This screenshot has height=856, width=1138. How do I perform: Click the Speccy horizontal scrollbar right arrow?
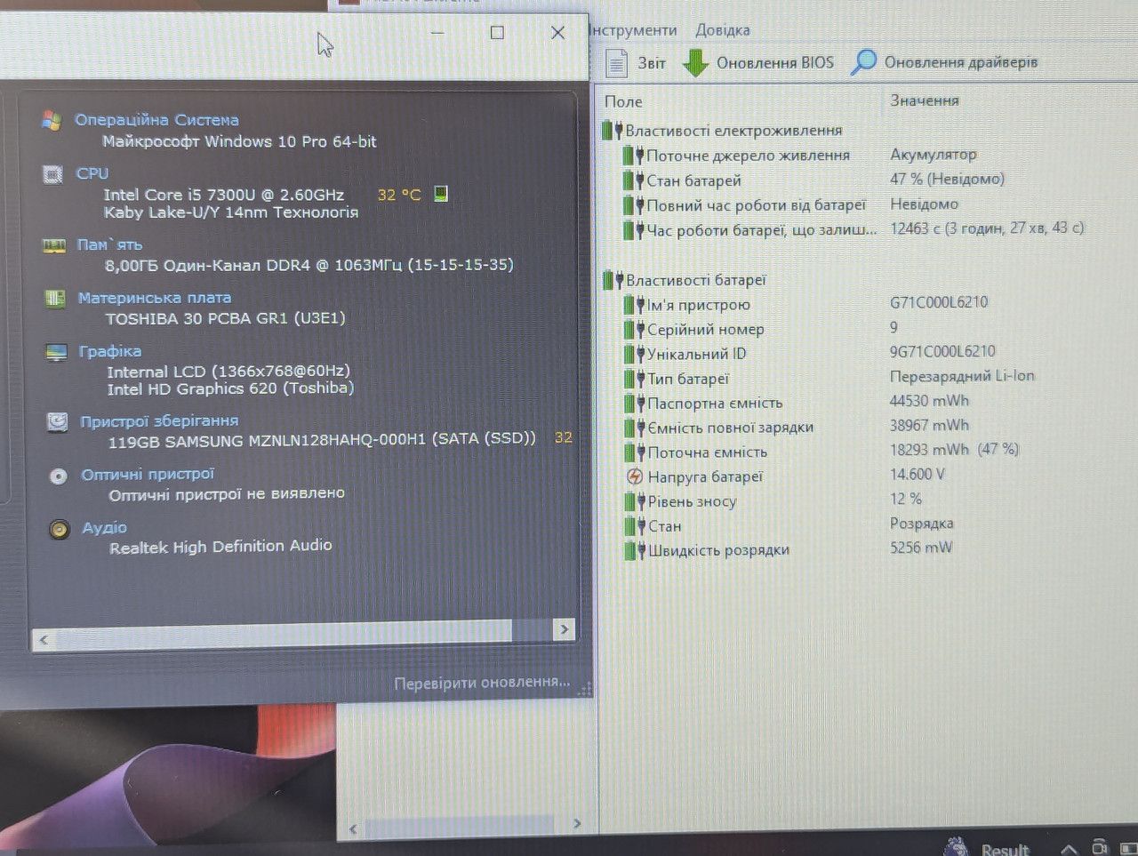point(564,629)
